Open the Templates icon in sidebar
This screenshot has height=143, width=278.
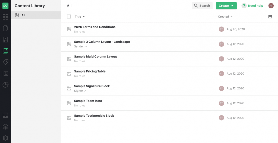[5, 39]
